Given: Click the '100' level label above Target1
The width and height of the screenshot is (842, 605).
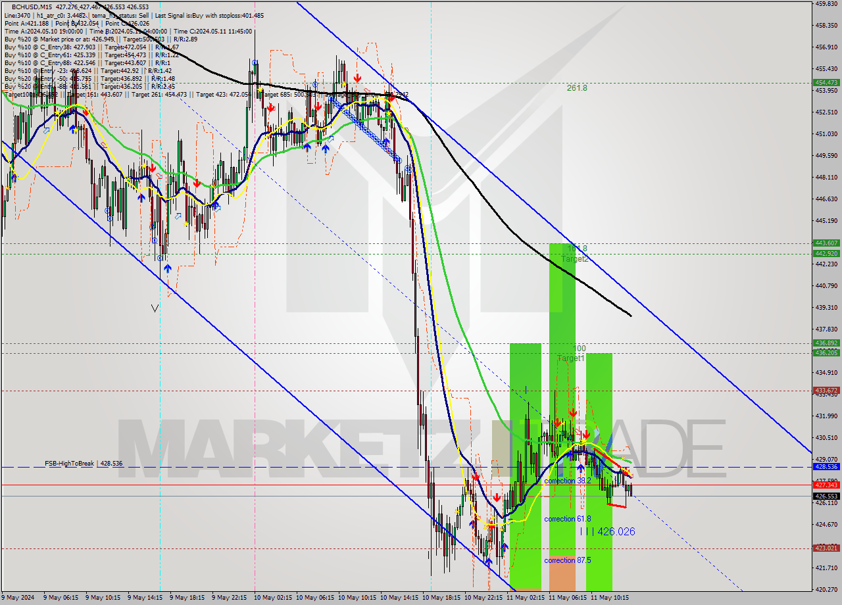Looking at the screenshot, I should [x=579, y=349].
